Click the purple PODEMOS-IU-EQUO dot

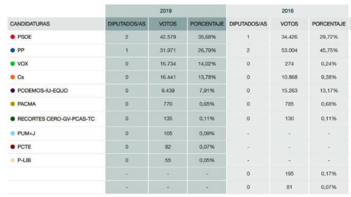click(x=13, y=91)
